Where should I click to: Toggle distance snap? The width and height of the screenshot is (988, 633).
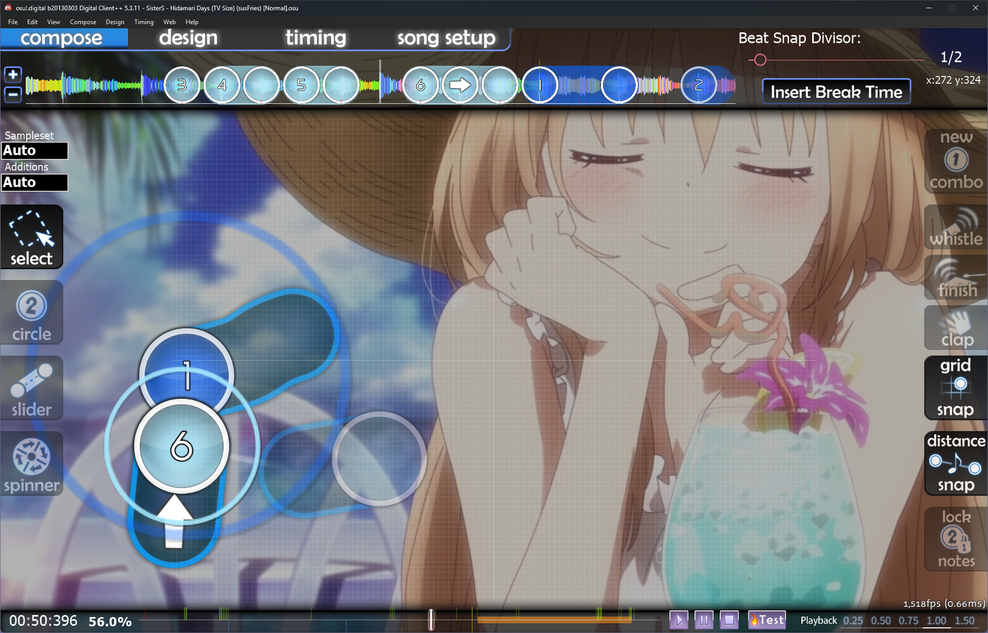pos(956,463)
